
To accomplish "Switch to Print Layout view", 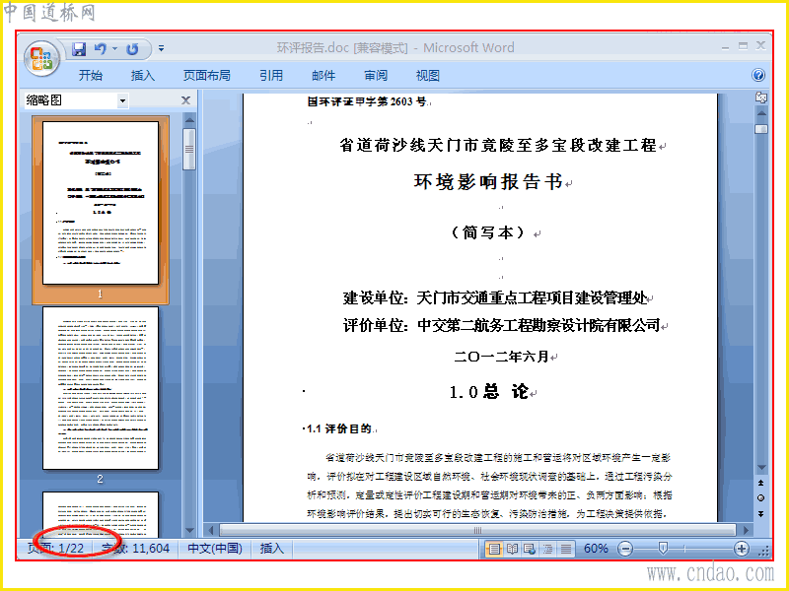I will coord(494,549).
